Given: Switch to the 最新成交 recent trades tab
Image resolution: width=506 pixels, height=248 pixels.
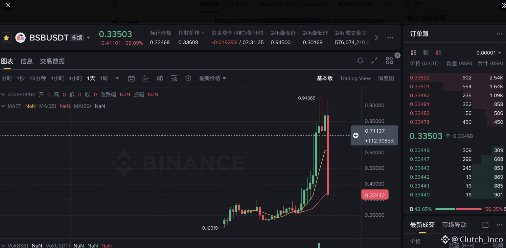Looking at the screenshot, I should tap(422, 225).
